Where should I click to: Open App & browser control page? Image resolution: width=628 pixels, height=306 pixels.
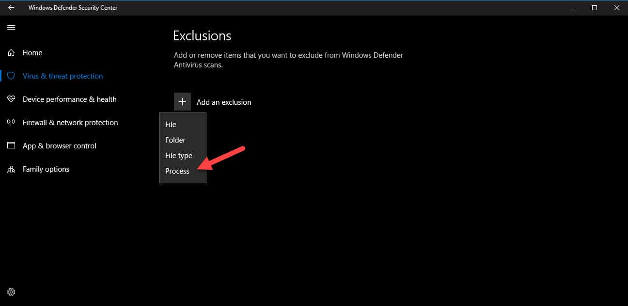tap(60, 146)
